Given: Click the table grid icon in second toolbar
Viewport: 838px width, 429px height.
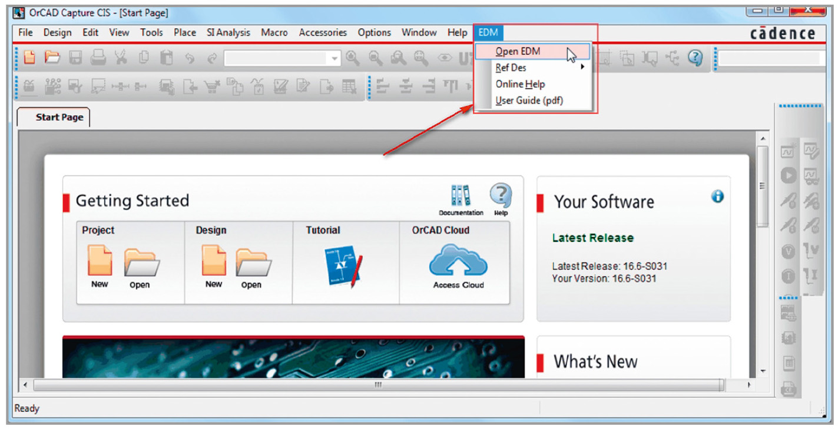Looking at the screenshot, I should pos(350,86).
